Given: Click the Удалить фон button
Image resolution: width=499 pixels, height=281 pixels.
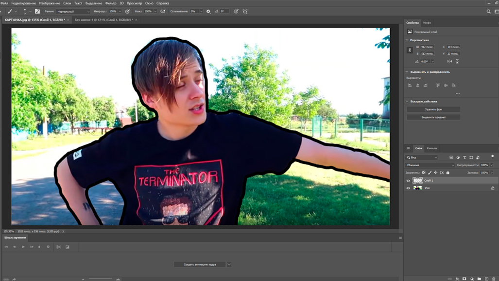Looking at the screenshot, I should 433,109.
